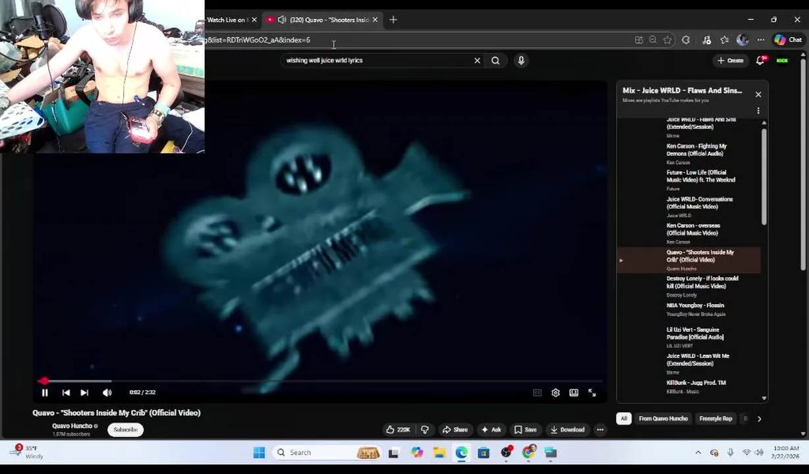This screenshot has width=809, height=474.
Task: Save video to a playlist
Action: 525,429
